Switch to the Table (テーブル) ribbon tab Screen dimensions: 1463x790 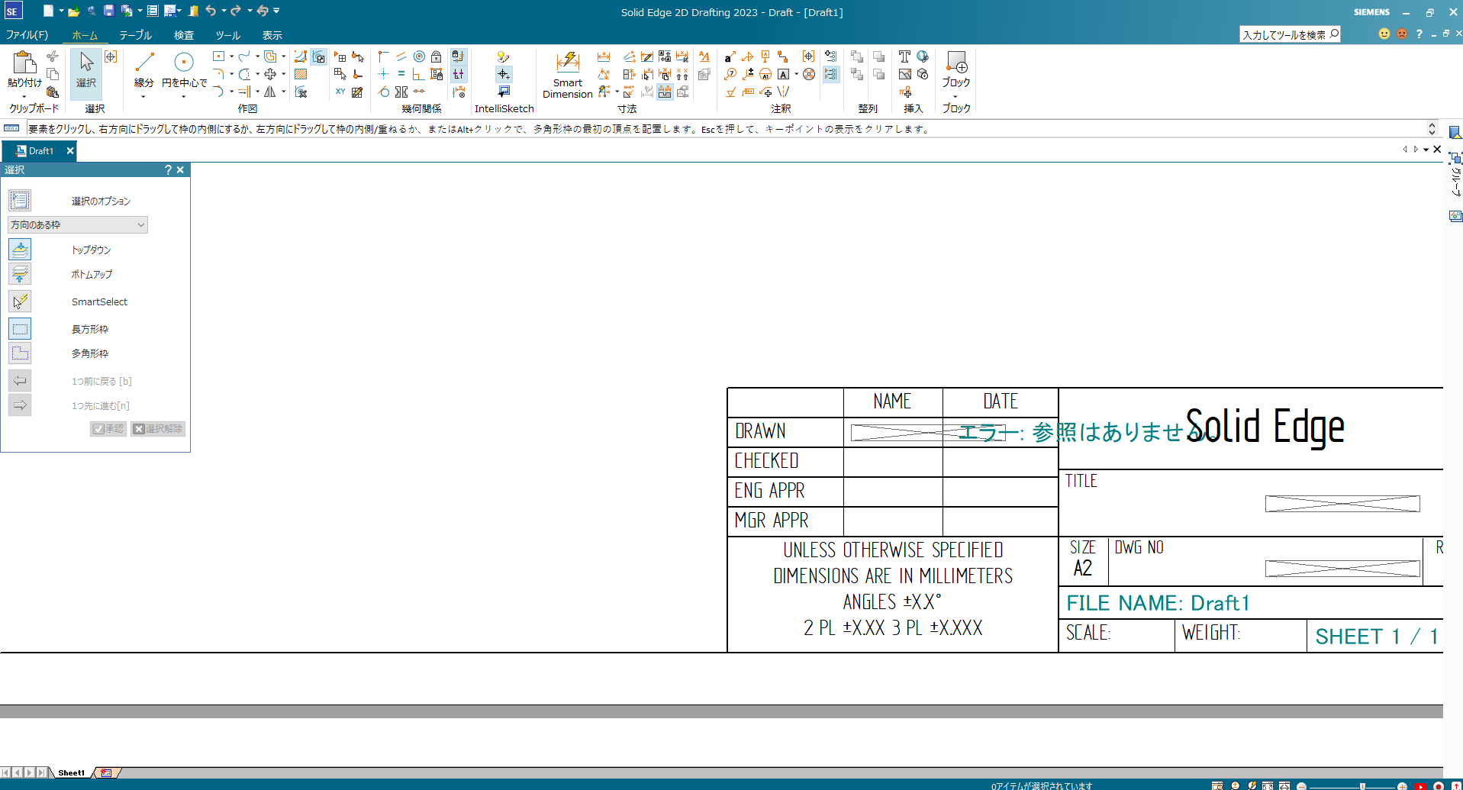tap(136, 35)
